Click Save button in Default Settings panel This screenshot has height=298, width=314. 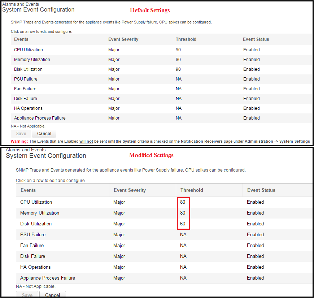[x=21, y=134]
